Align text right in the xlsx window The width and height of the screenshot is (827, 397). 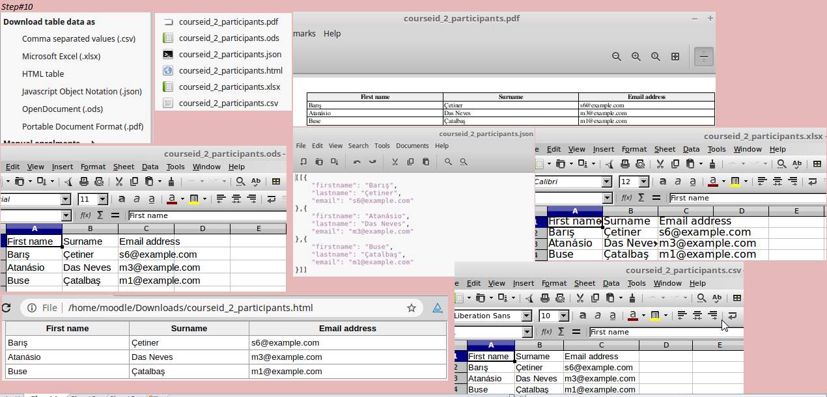792,182
